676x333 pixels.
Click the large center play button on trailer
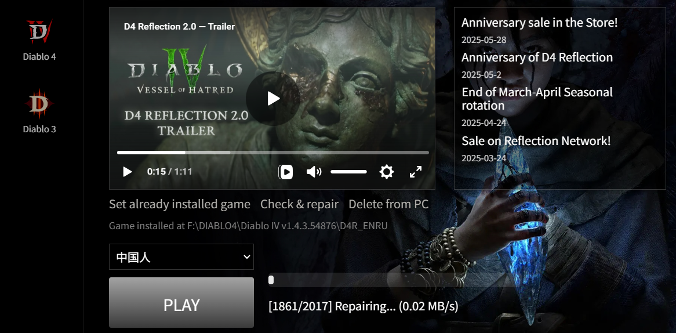tap(273, 99)
